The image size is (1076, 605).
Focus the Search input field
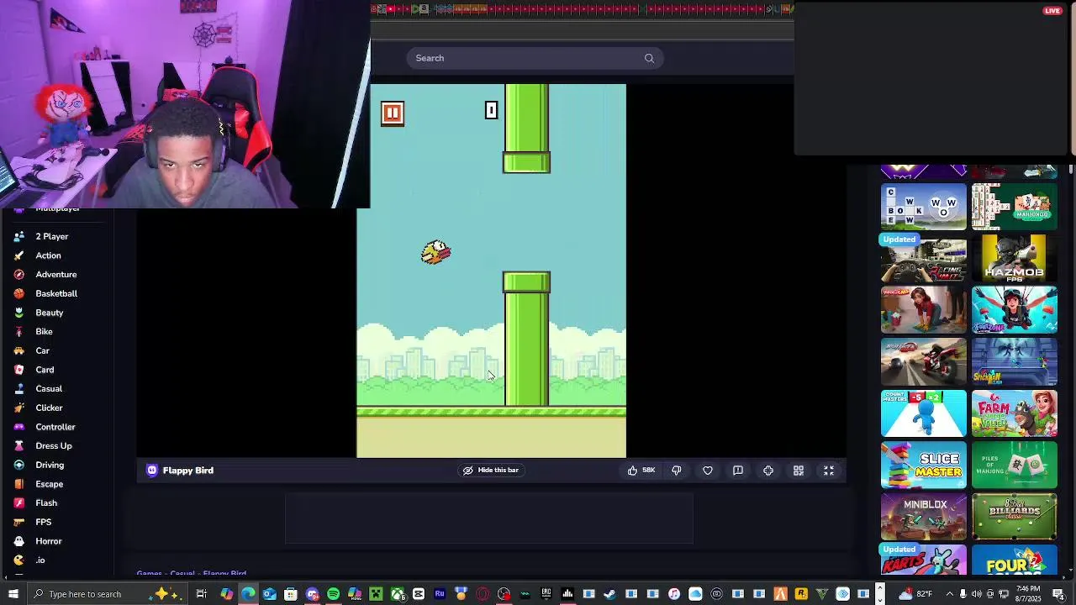point(535,58)
